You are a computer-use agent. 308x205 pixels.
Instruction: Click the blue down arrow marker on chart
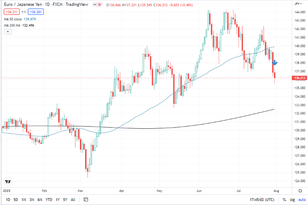276,63
